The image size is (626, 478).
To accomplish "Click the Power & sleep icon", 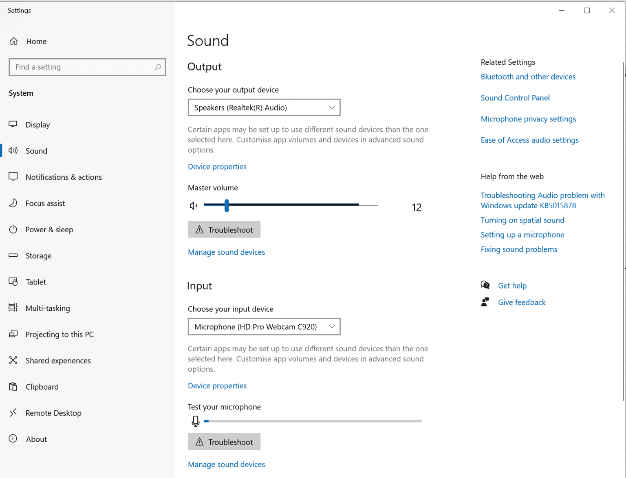I will pos(13,229).
